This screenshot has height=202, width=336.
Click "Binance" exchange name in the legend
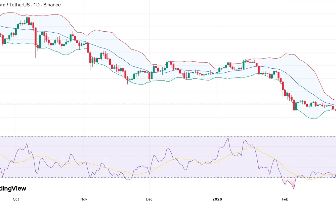coord(52,5)
